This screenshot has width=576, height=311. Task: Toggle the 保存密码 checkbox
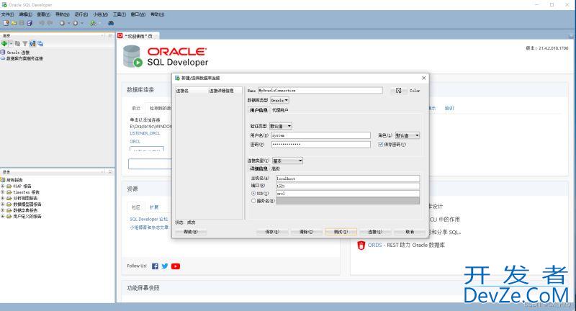tap(381, 145)
